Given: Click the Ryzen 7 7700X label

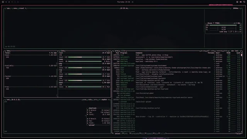Looking at the screenshot, I should tap(213, 23).
